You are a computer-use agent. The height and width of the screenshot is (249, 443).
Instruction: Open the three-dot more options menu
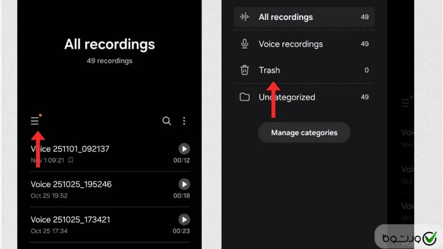[x=184, y=121]
